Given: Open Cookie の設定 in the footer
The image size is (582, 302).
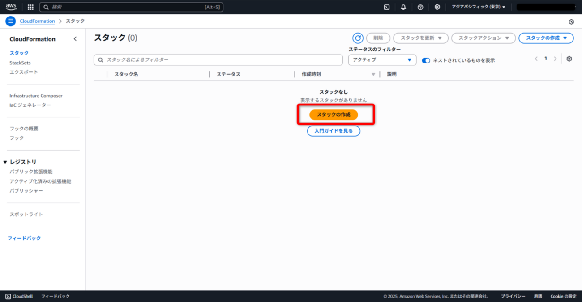Looking at the screenshot, I should (x=563, y=296).
